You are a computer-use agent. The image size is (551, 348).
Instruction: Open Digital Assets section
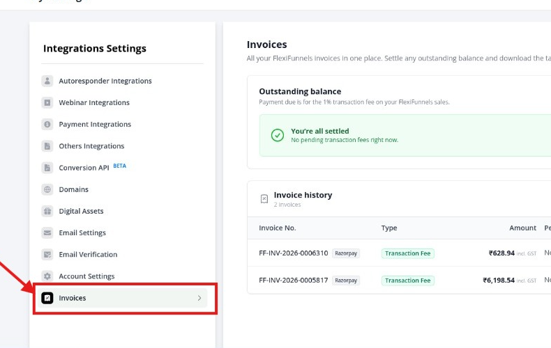81,212
